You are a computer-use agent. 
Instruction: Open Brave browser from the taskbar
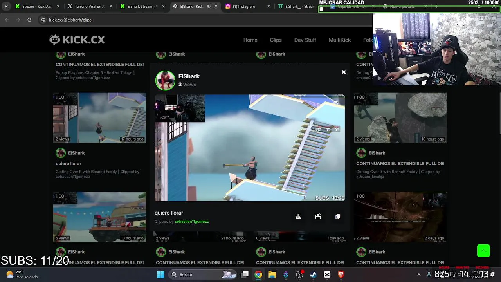click(341, 275)
